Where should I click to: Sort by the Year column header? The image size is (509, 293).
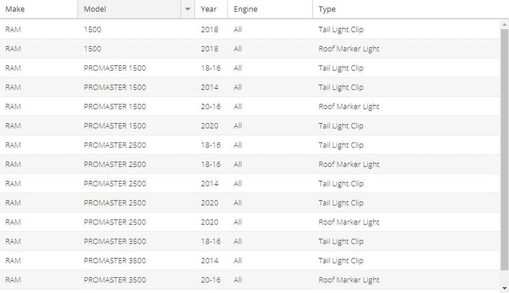coord(210,10)
